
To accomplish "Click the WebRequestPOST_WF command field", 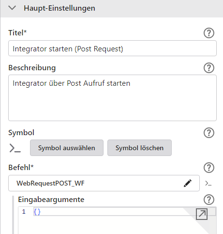I will [x=104, y=183].
